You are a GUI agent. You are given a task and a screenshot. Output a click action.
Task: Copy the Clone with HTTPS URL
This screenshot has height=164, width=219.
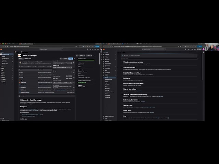[72, 67]
